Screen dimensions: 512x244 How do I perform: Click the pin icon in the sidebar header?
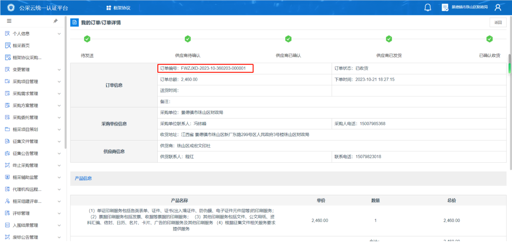tap(56, 21)
